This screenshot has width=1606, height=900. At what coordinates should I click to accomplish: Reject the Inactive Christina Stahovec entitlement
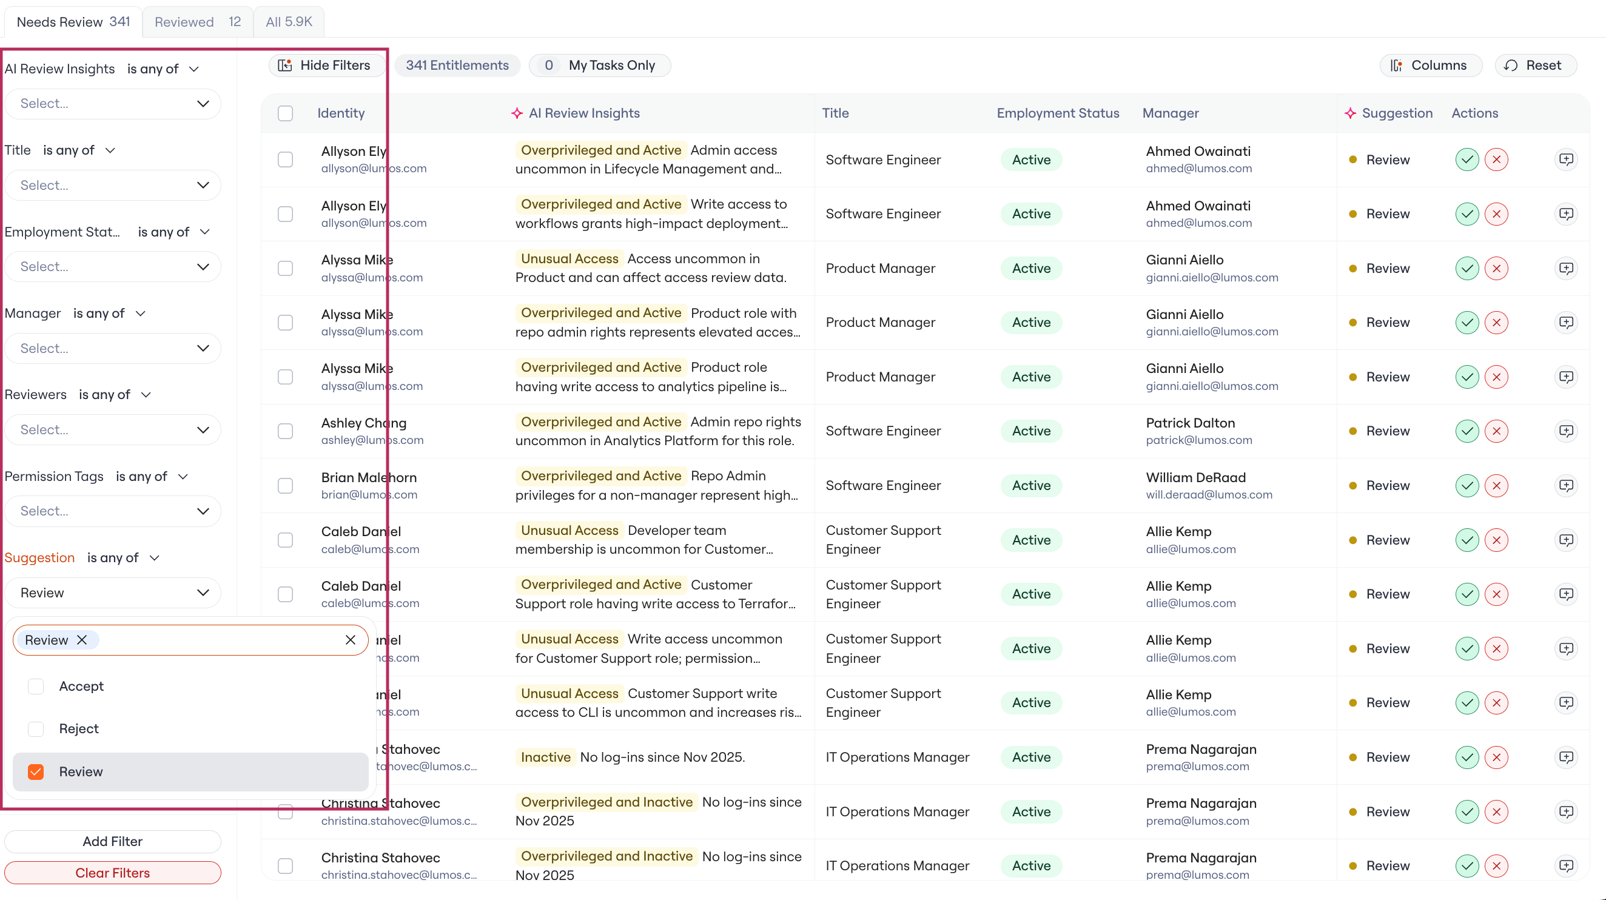click(x=1496, y=757)
